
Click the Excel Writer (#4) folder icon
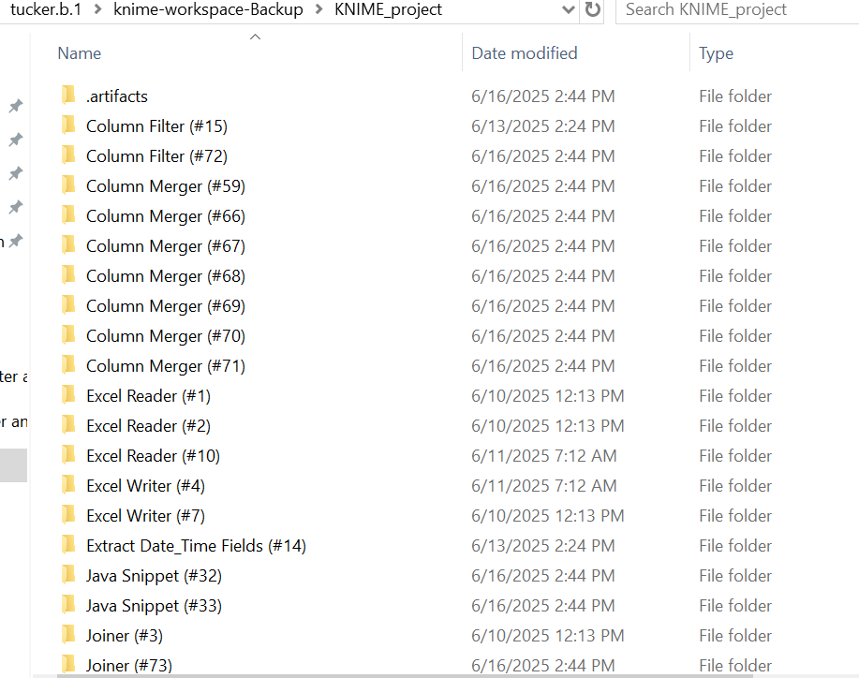[x=68, y=485]
